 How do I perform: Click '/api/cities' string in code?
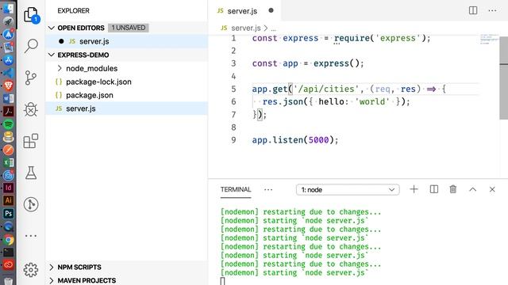[326, 89]
